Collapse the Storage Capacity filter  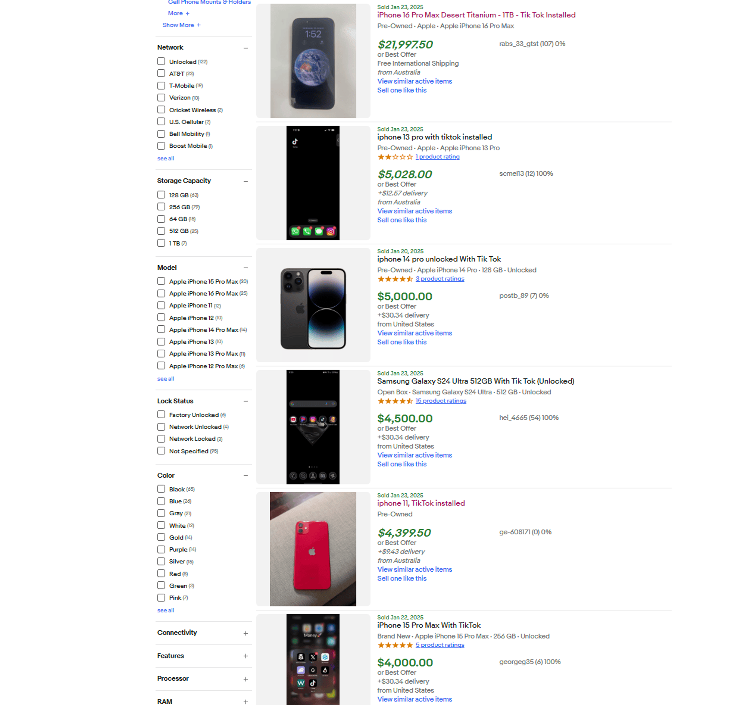(246, 181)
